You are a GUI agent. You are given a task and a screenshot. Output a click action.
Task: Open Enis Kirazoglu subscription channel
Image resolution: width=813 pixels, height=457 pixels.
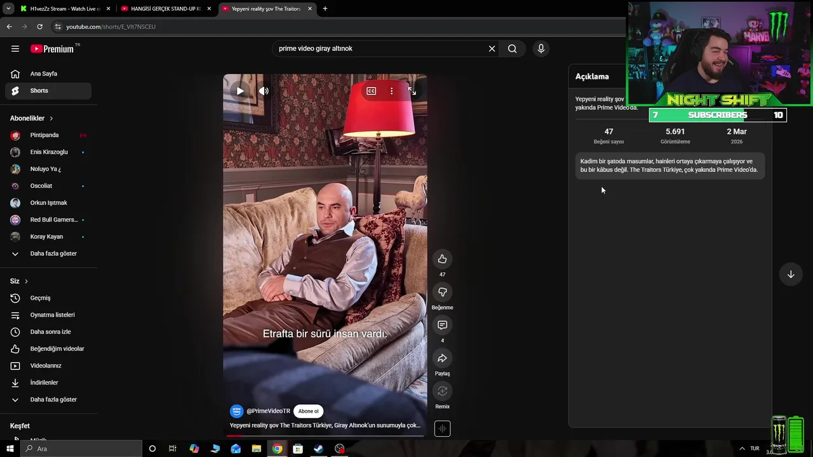pos(48,152)
